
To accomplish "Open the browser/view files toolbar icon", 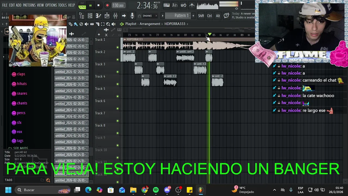I will (82, 16).
